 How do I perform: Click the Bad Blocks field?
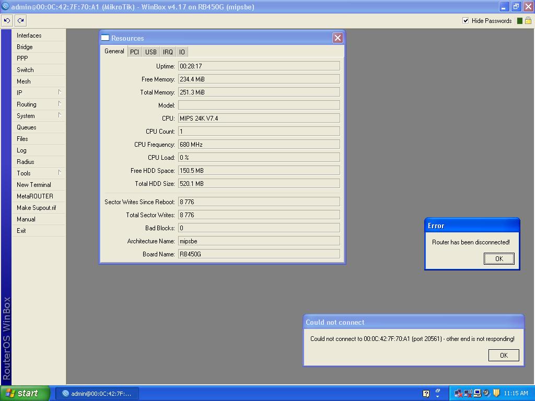click(x=259, y=228)
